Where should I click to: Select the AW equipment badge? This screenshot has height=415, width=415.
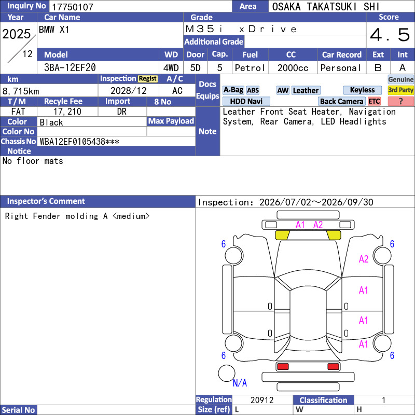pyautogui.click(x=283, y=90)
